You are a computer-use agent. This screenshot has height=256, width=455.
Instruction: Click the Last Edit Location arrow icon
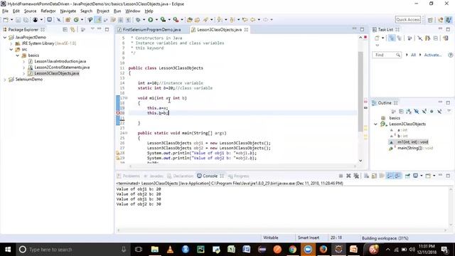(245, 20)
